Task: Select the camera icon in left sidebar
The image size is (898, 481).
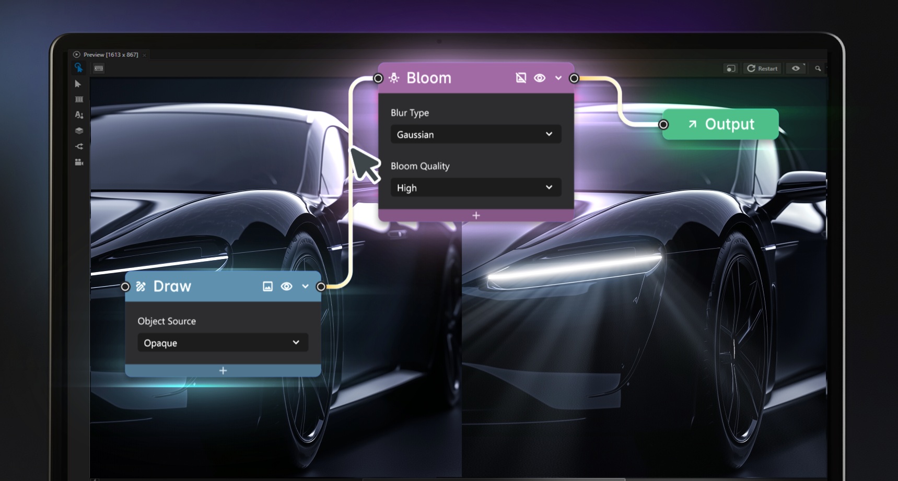Action: click(x=79, y=162)
